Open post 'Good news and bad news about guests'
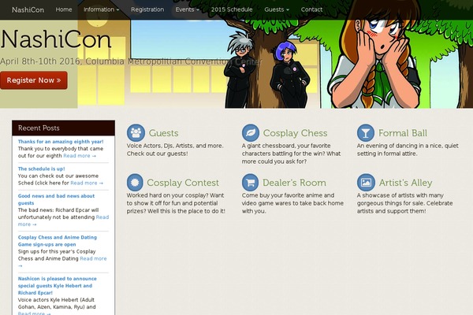 pyautogui.click(x=56, y=199)
